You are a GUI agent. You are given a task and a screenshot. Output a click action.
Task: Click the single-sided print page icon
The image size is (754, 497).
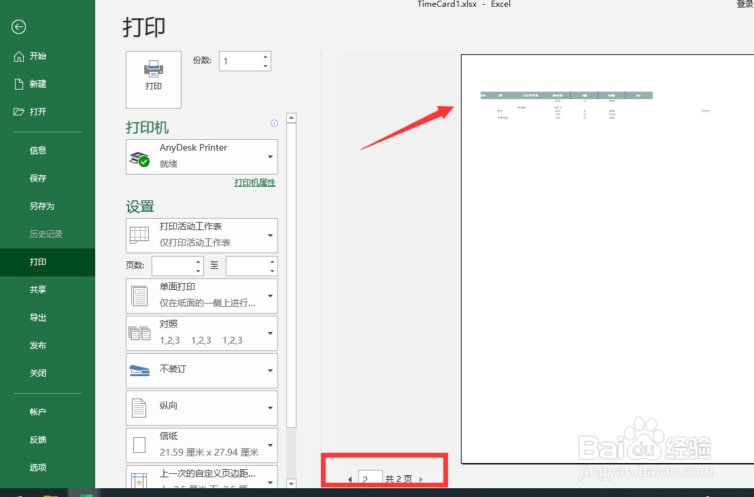pos(139,296)
